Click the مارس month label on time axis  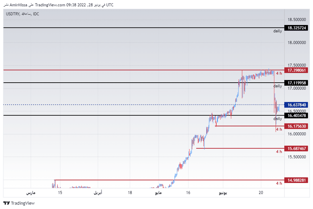click(x=31, y=193)
